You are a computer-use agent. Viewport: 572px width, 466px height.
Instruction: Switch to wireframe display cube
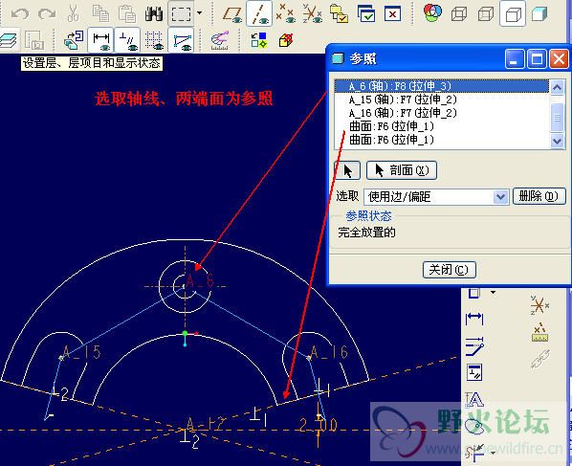point(459,13)
